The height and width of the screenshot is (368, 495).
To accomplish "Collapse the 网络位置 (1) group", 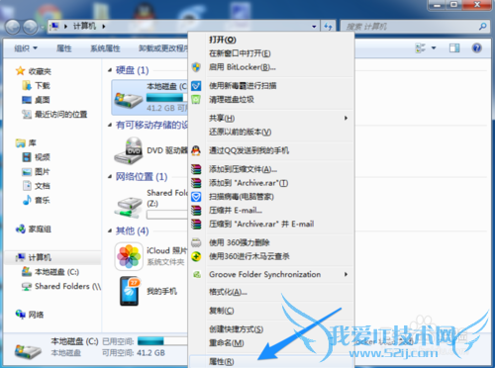I will [x=110, y=177].
